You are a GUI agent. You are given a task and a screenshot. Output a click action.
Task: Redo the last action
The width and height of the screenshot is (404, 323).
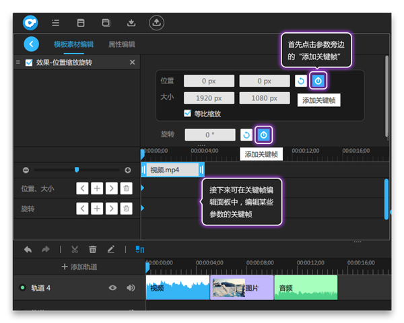[46, 250]
